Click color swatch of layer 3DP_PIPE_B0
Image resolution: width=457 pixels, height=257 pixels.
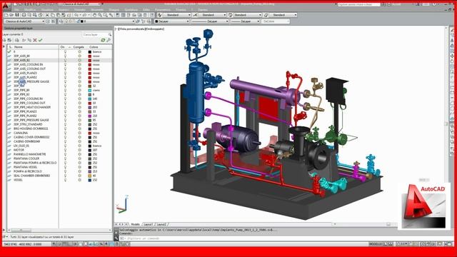tap(90, 91)
